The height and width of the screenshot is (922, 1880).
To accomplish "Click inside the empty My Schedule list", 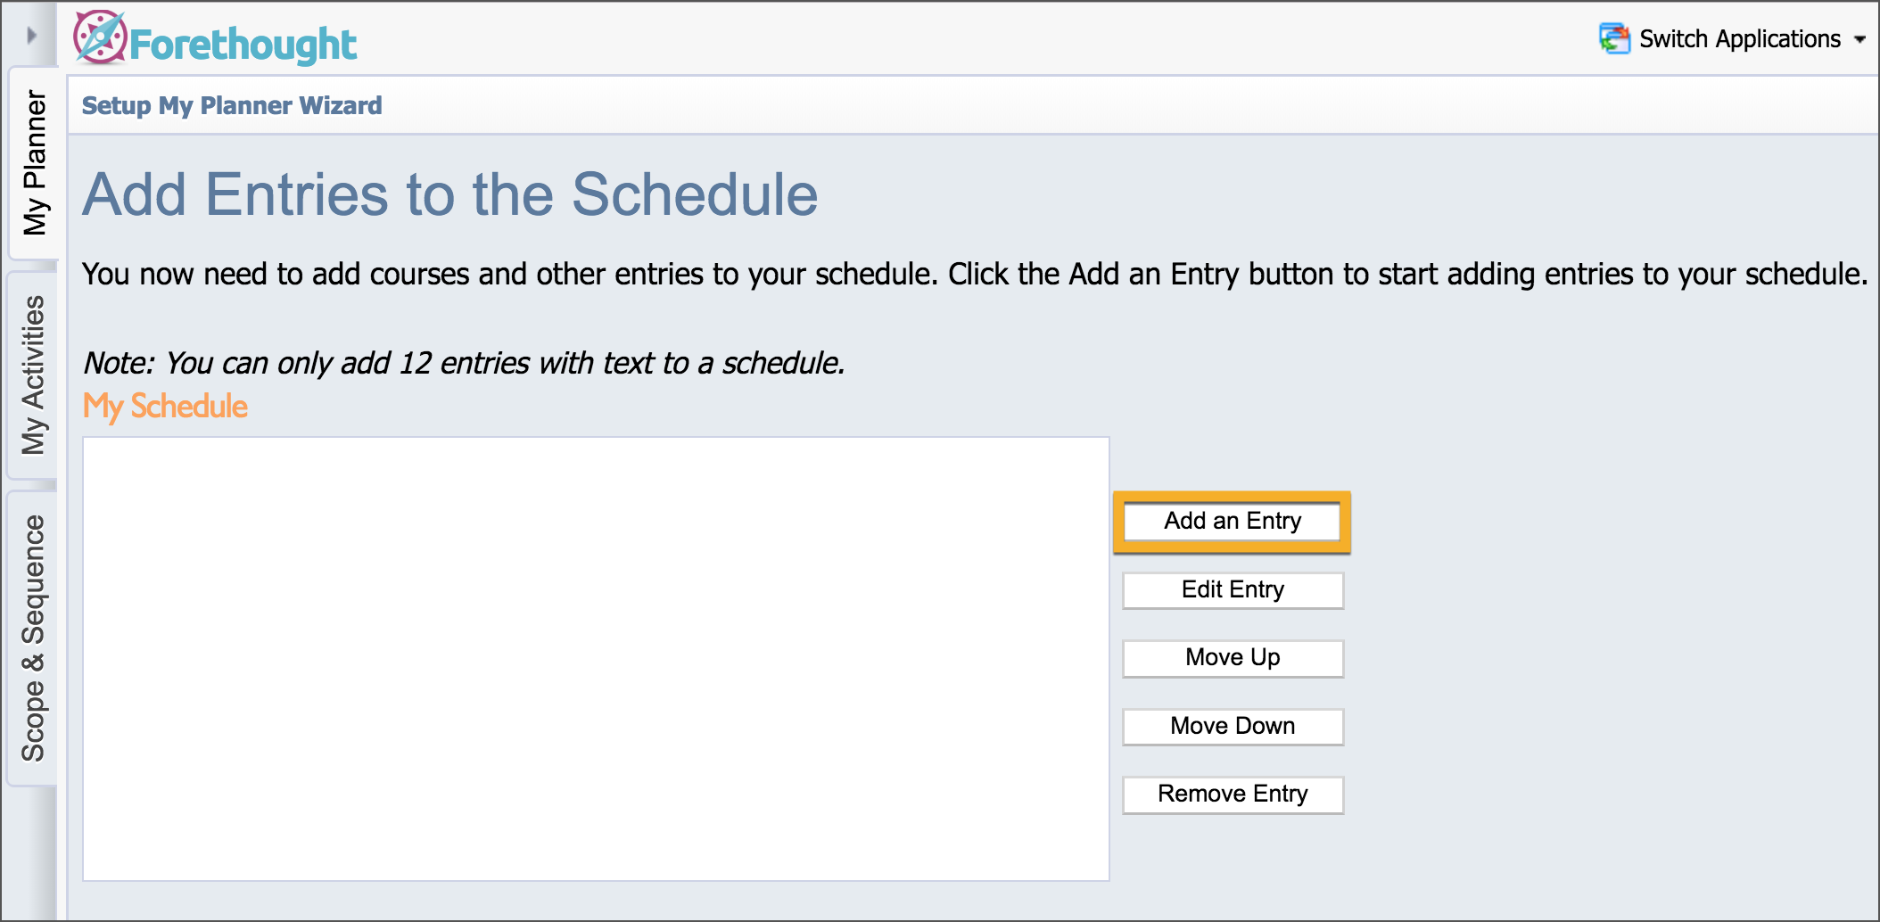I will pyautogui.click(x=596, y=658).
